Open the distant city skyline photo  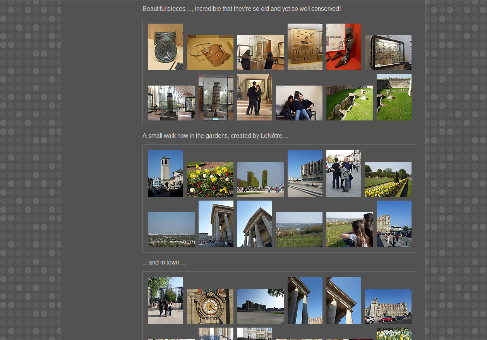pos(171,230)
